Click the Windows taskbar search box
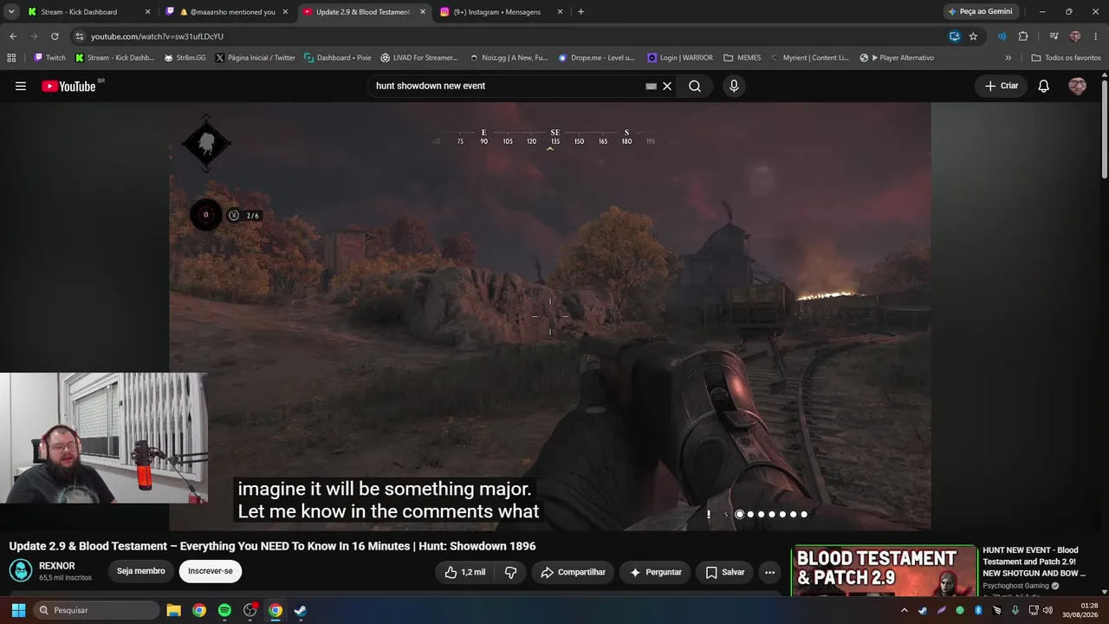Viewport: 1109px width, 624px height. [96, 610]
